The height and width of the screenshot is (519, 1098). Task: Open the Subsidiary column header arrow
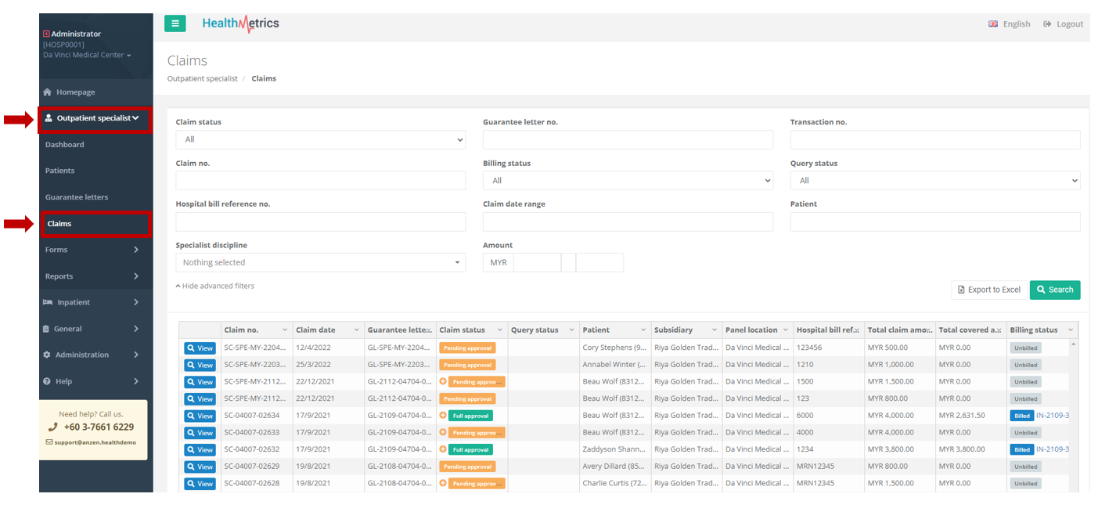coord(715,330)
